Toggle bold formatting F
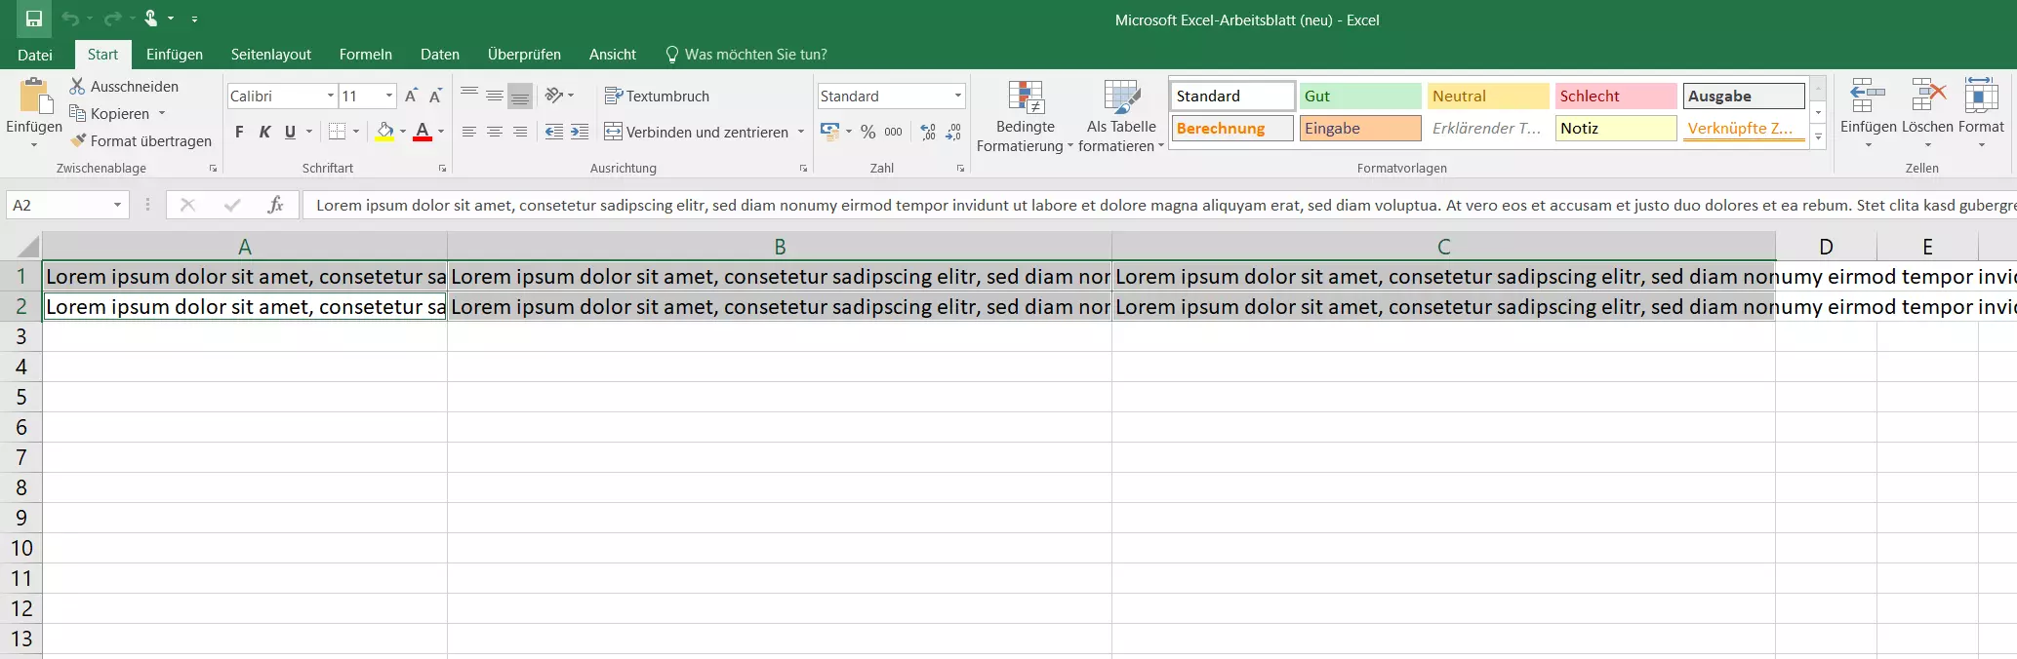Image resolution: width=2017 pixels, height=659 pixels. 239,132
